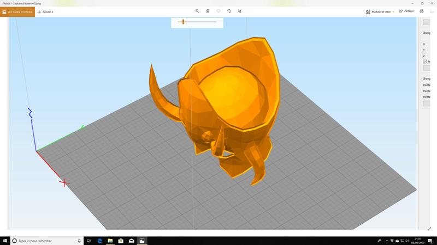Click the Cortana microphone icon

point(79,241)
